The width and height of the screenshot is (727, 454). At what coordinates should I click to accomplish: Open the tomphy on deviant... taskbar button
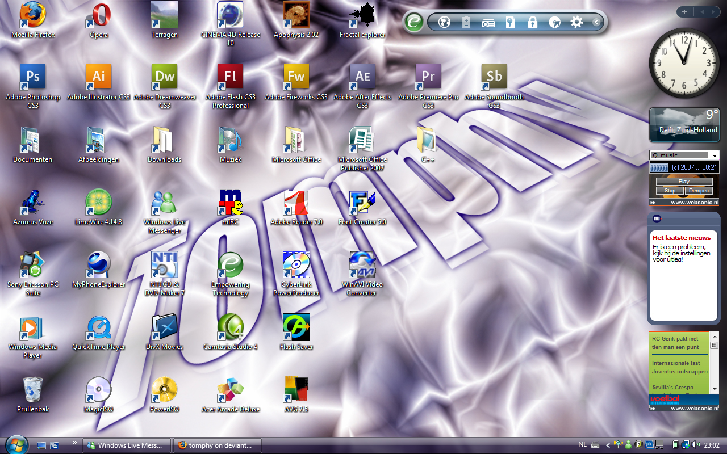(217, 445)
